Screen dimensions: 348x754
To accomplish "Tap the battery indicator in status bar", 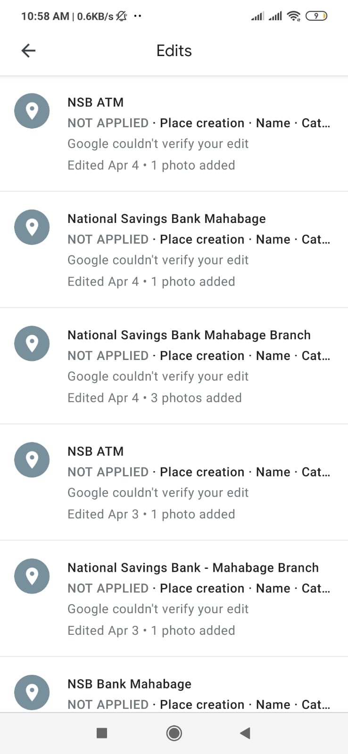I will click(x=316, y=16).
